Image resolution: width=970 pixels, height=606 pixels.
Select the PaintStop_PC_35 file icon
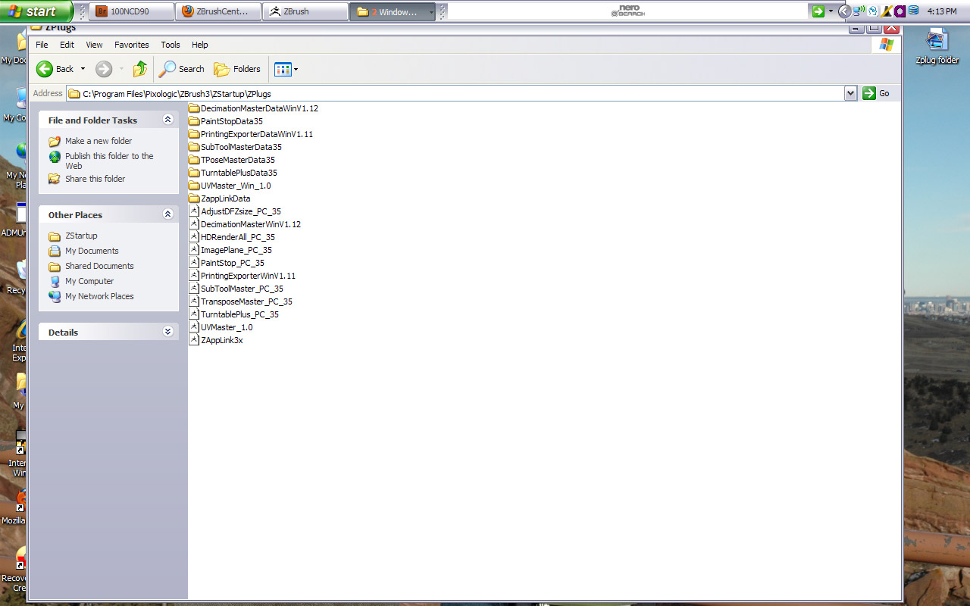[x=194, y=263]
